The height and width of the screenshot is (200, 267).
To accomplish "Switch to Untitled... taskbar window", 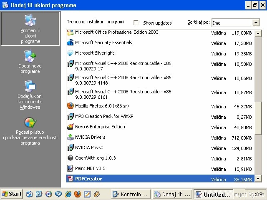I will (213, 194).
